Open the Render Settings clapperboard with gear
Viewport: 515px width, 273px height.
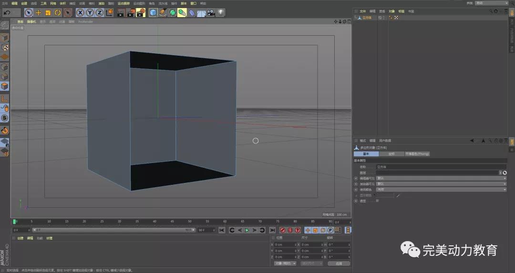140,12
